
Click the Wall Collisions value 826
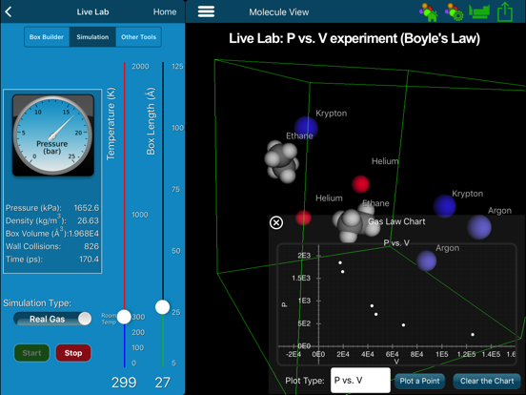tap(91, 246)
